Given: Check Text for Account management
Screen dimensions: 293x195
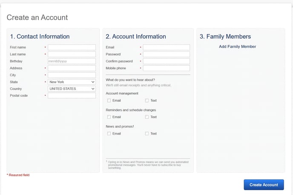Looking at the screenshot, I should (x=147, y=100).
